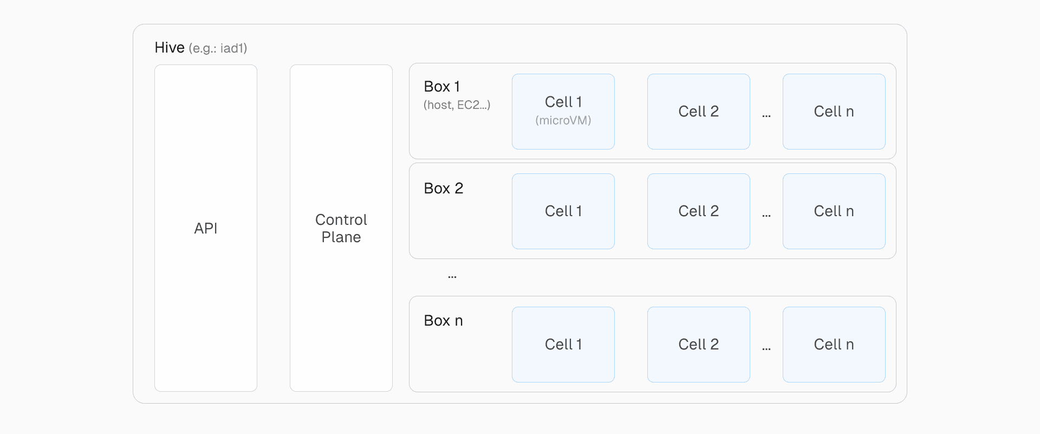1040x434 pixels.
Task: Click the "(host, EC2...)" caption
Action: 457,105
